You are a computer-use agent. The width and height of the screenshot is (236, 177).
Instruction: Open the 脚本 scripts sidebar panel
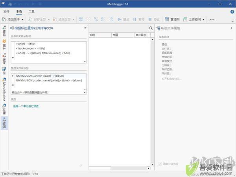coord(4,45)
